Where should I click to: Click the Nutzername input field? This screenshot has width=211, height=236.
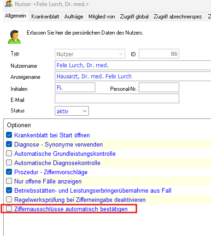[133, 65]
